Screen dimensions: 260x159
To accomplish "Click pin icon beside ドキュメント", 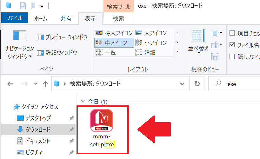I will pos(72,141).
